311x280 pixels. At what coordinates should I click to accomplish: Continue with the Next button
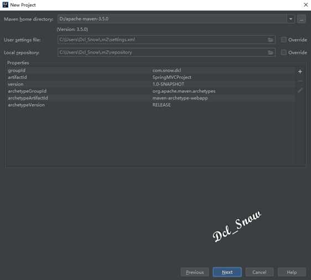[x=227, y=272]
